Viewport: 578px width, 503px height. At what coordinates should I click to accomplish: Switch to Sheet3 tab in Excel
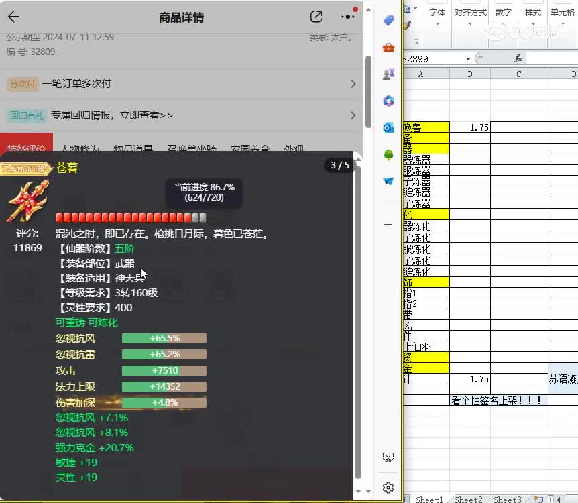pyautogui.click(x=508, y=499)
